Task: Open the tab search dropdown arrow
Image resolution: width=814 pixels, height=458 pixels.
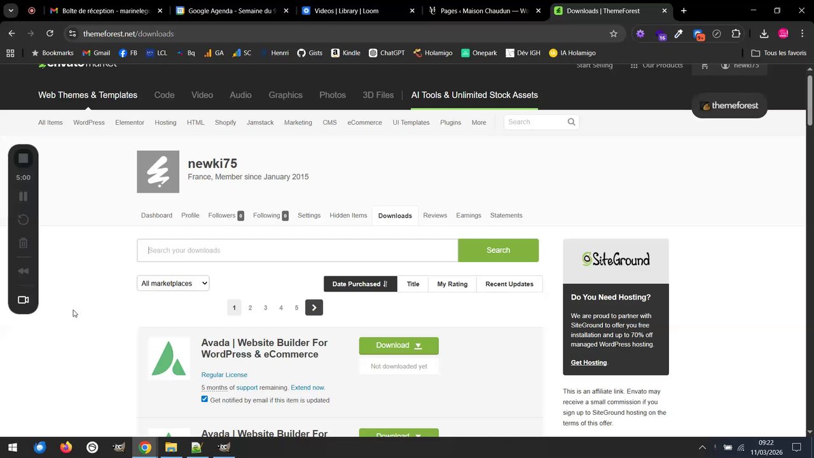Action: tap(11, 11)
